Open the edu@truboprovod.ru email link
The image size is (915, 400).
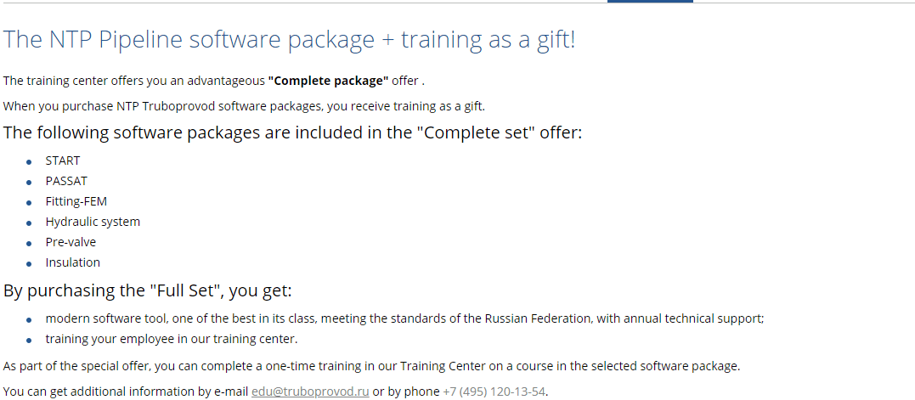[x=310, y=392]
